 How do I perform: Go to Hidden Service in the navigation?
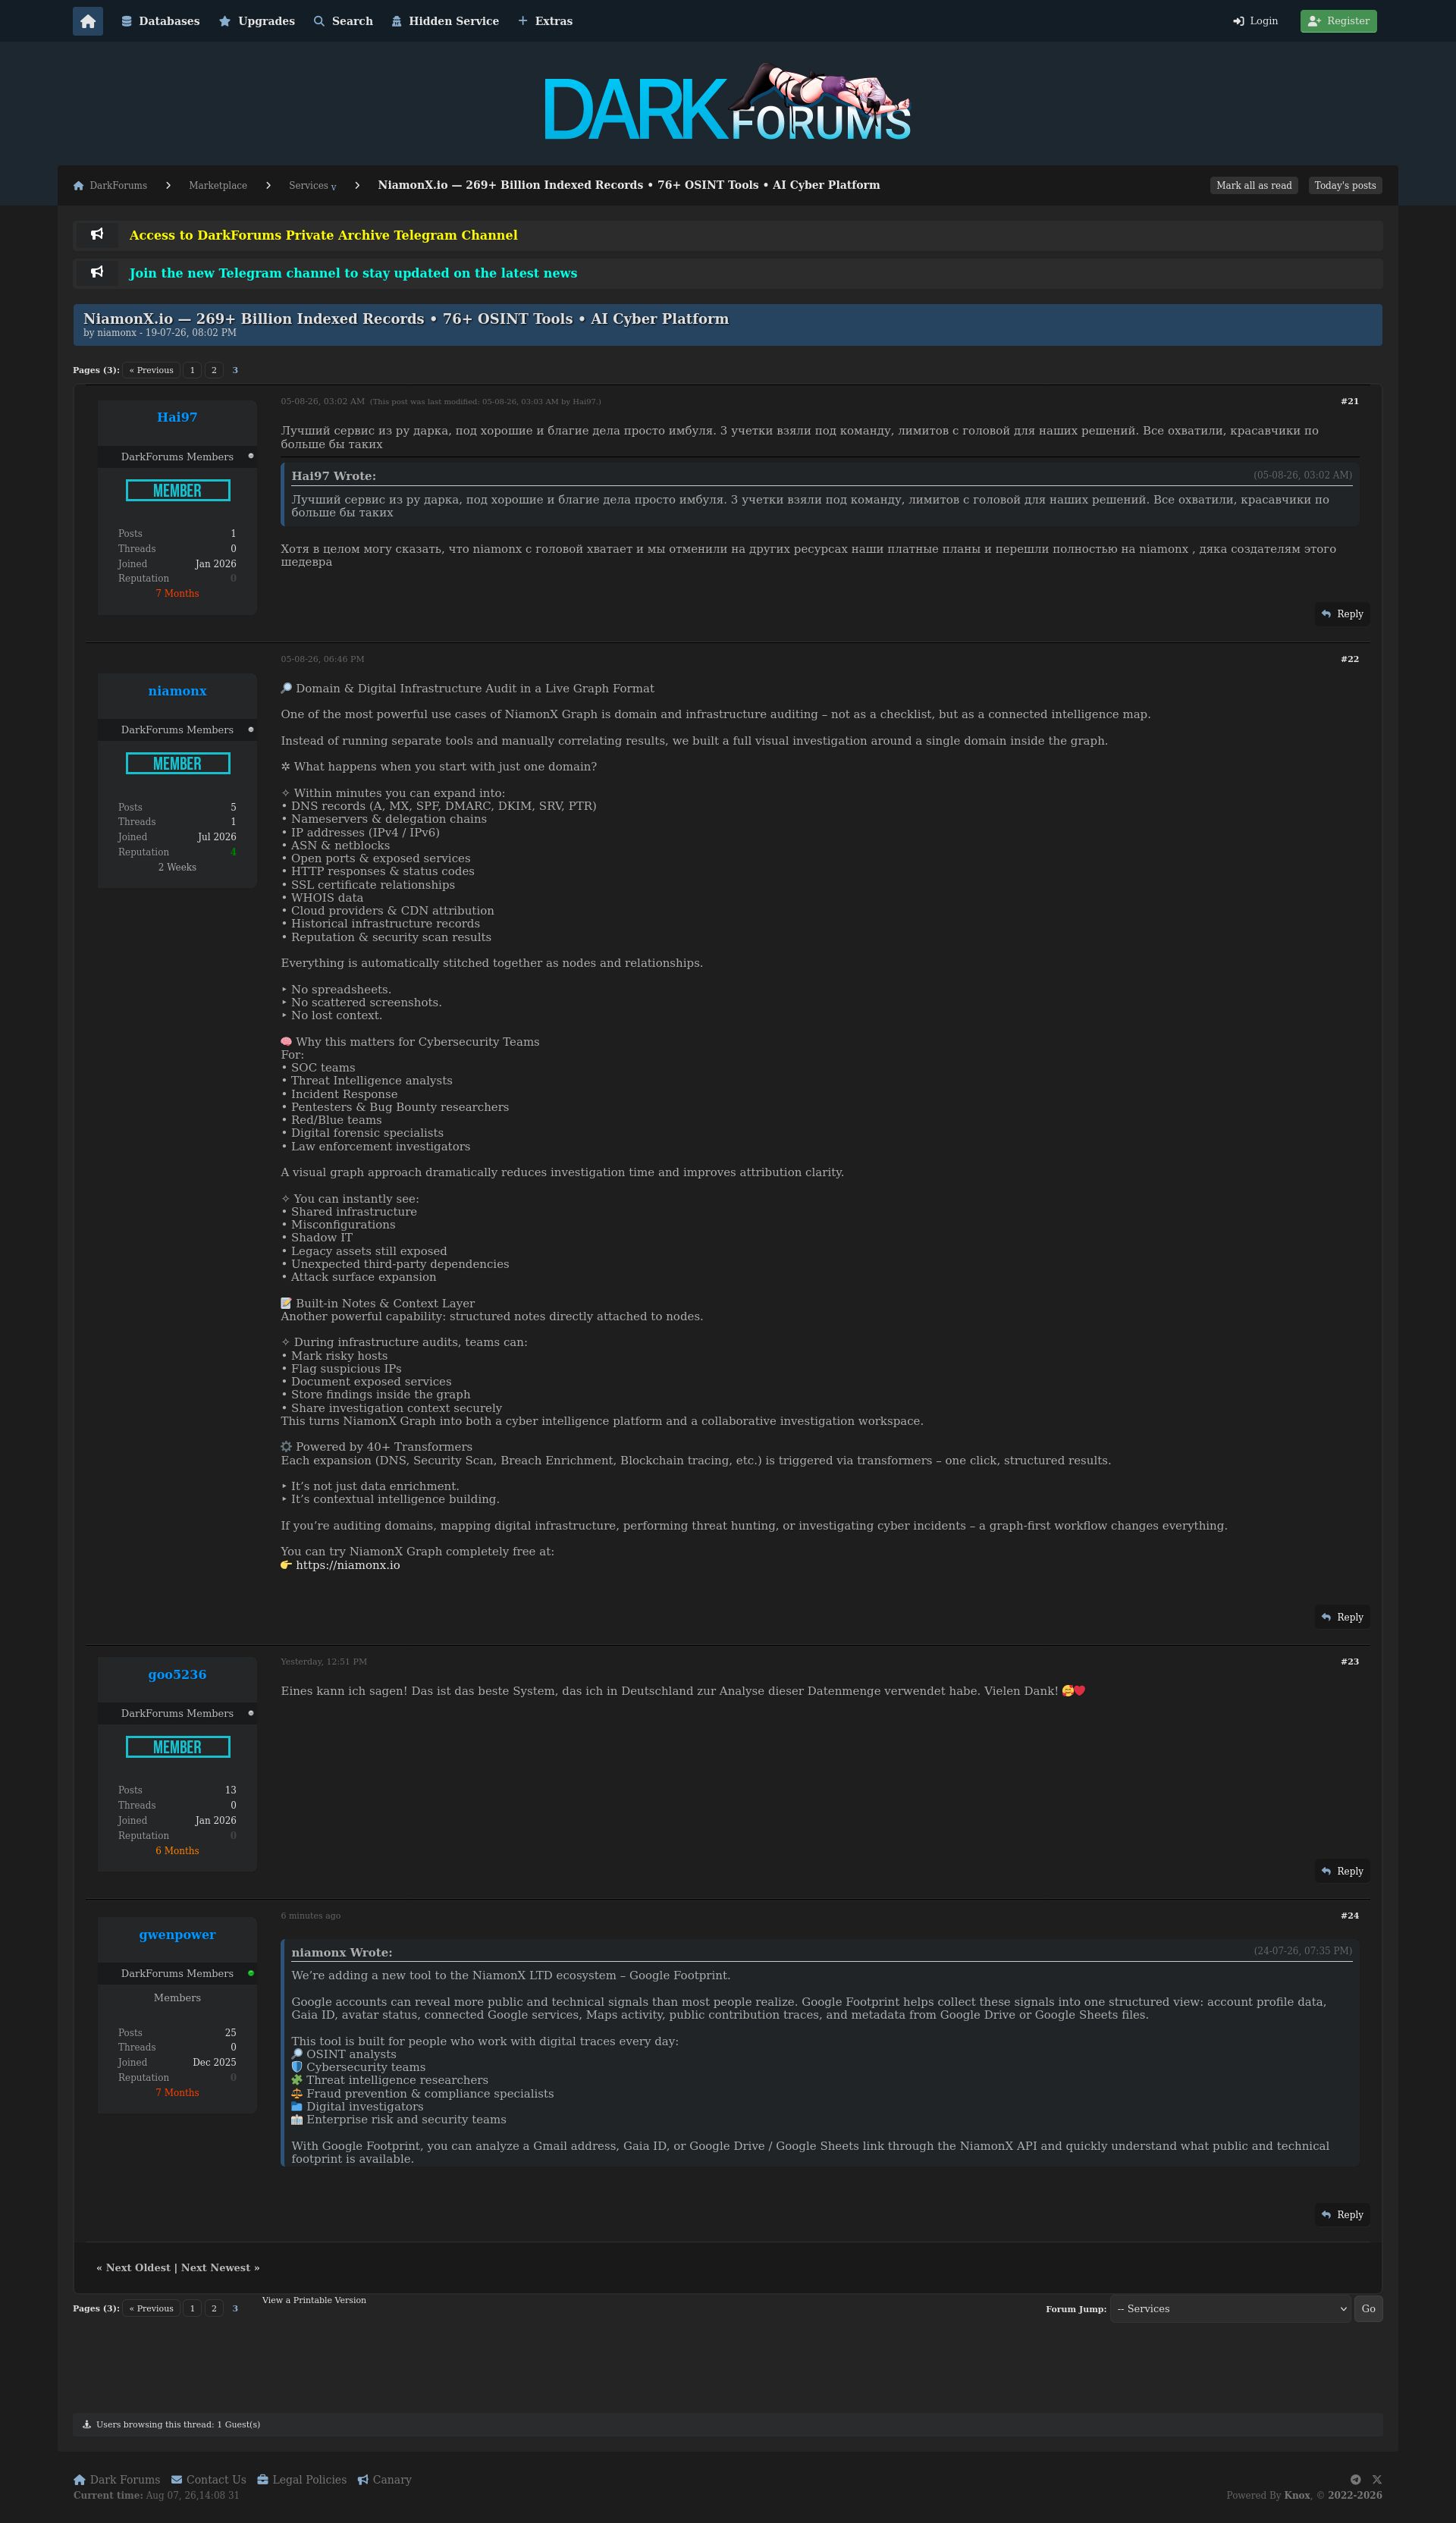[445, 21]
